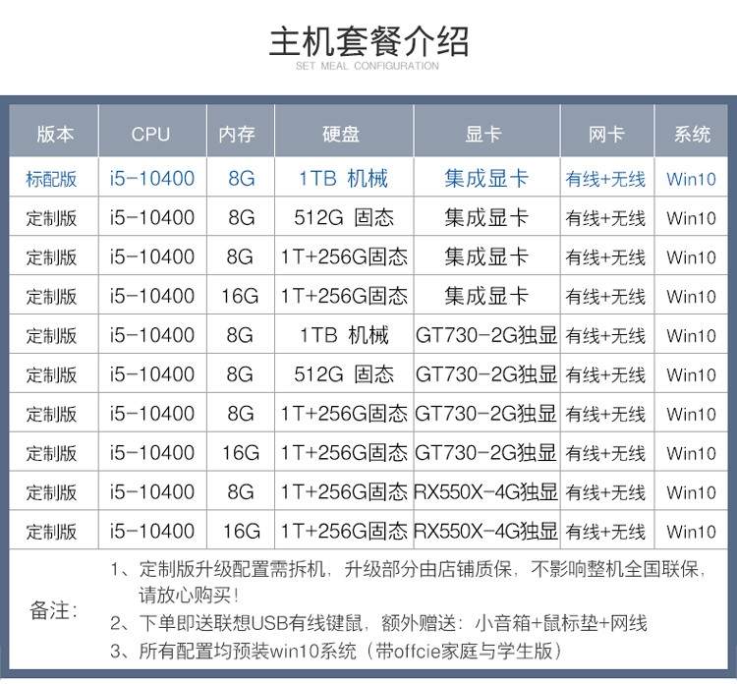Click 512G 固态 in the 集成显卡 row

point(344,217)
